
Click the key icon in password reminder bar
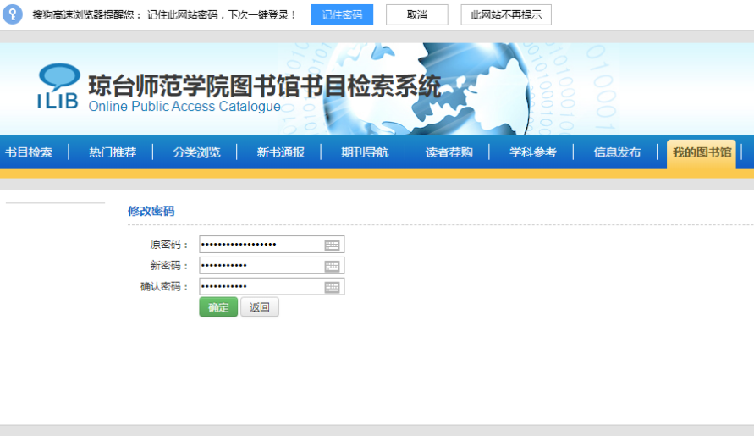coord(12,14)
